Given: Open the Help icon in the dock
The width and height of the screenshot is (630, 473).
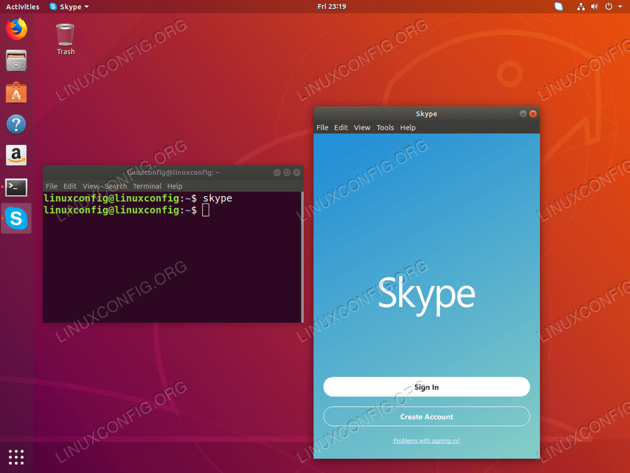Looking at the screenshot, I should 16,124.
